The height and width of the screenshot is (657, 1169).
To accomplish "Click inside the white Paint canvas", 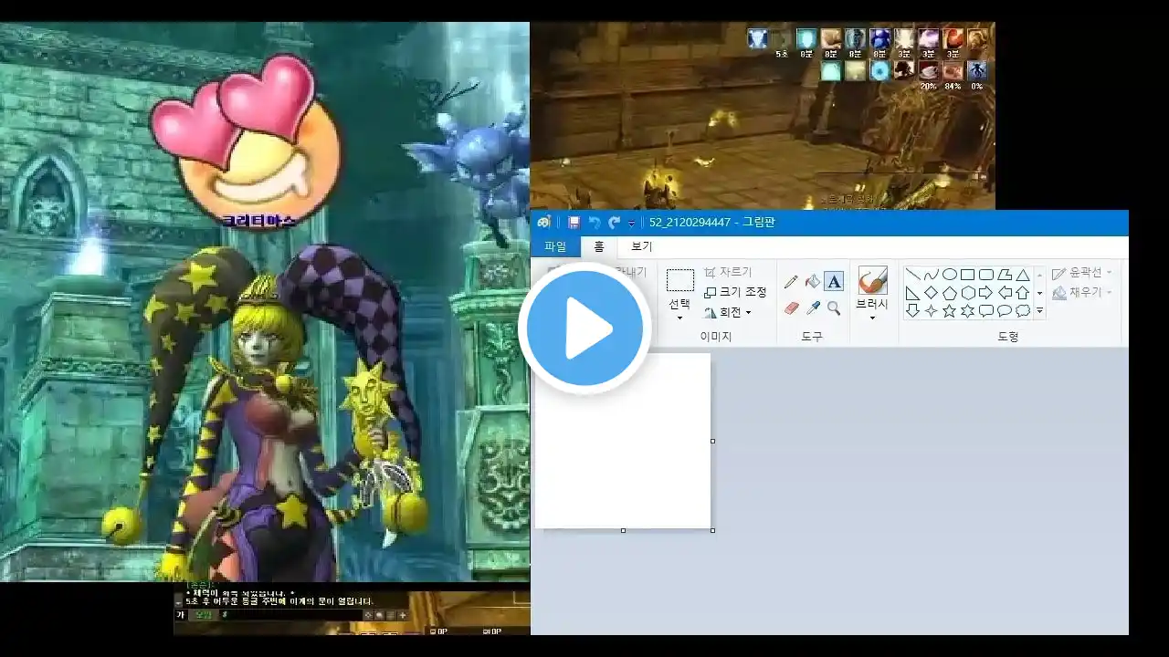I will 623,441.
